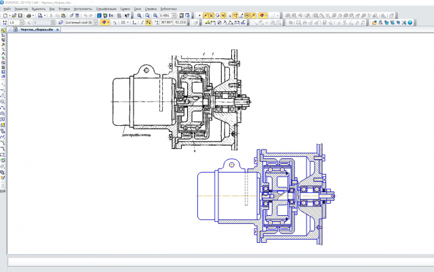Toggle the highlighted ortho drawing mode button
Viewport: 434px width, 272px height.
149,22
